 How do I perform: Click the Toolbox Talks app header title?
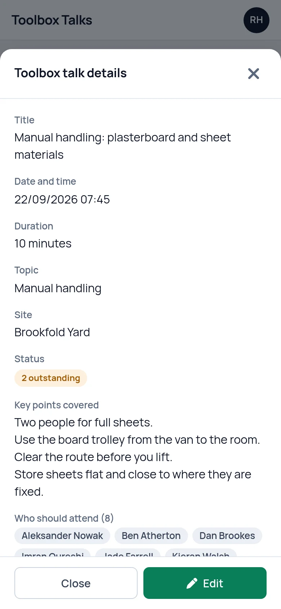tap(52, 20)
